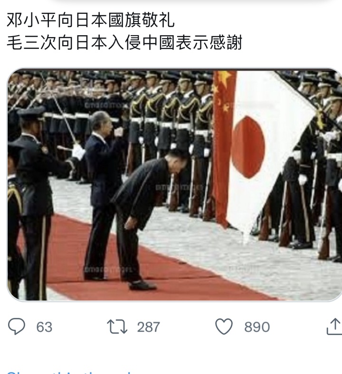Like the tweet with the heart icon
Image resolution: width=342 pixels, height=374 pixels.
pos(224,326)
